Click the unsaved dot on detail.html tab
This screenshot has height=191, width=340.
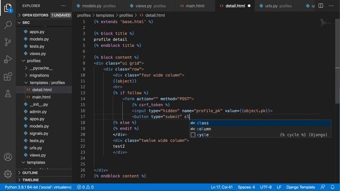249,6
